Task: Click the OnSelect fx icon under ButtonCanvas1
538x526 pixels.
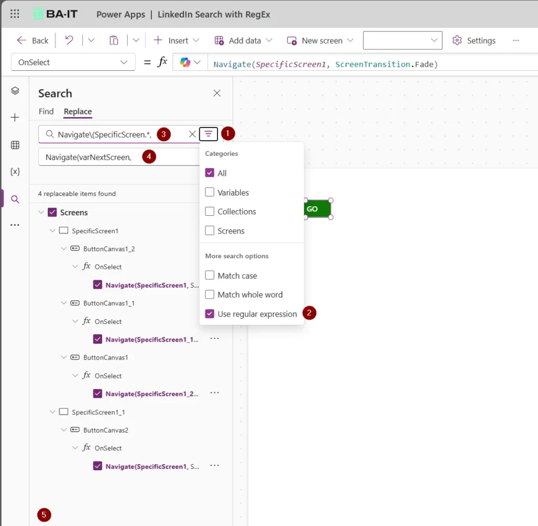Action: click(x=87, y=375)
